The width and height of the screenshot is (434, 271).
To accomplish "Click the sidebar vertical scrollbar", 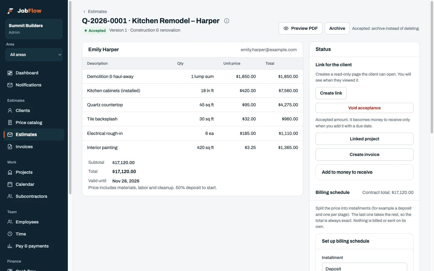I will [70, 98].
